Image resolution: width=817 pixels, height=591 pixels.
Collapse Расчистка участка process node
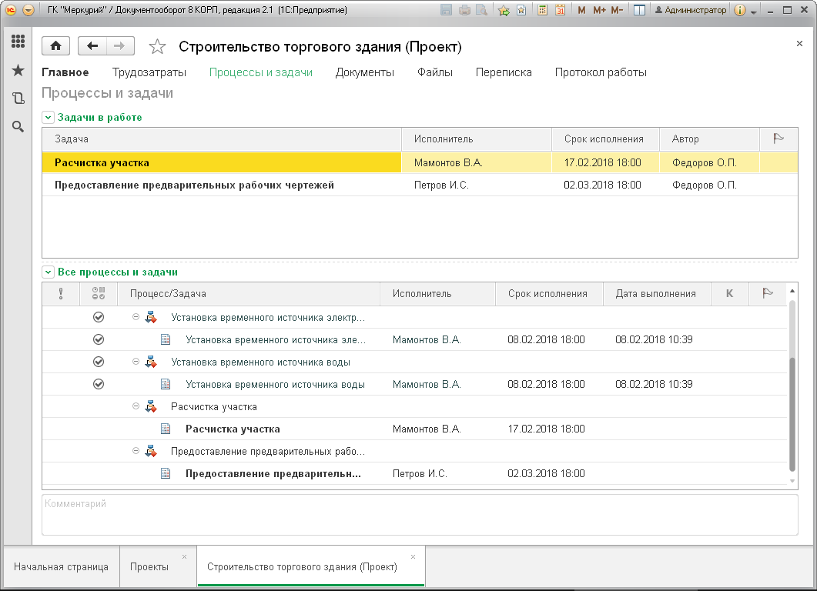pos(136,406)
